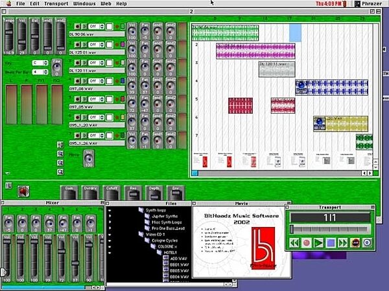Click the magenta clip on track 2

[x=255, y=51]
